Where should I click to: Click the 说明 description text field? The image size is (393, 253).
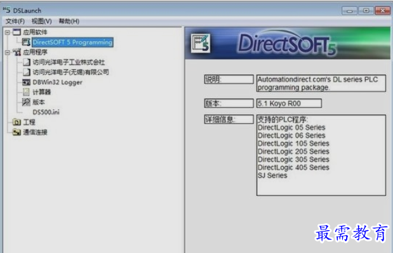[321, 83]
